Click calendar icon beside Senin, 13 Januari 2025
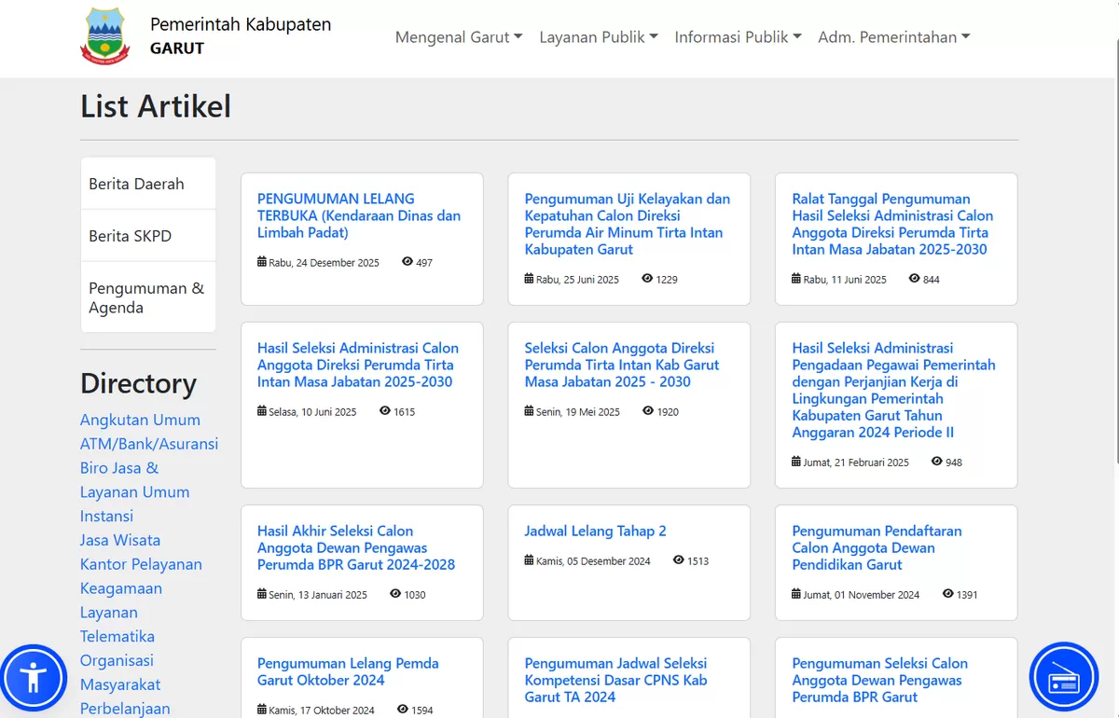The height and width of the screenshot is (718, 1119). click(262, 594)
